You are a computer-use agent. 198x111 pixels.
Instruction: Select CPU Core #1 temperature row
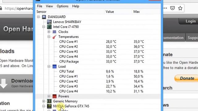coord(98,42)
